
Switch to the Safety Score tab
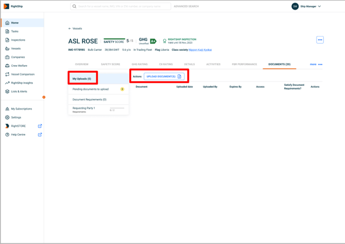pos(110,65)
